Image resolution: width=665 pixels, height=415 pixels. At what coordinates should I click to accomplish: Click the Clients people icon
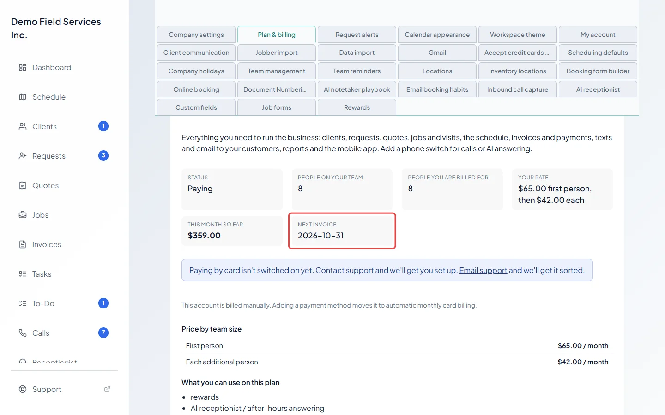click(x=23, y=126)
